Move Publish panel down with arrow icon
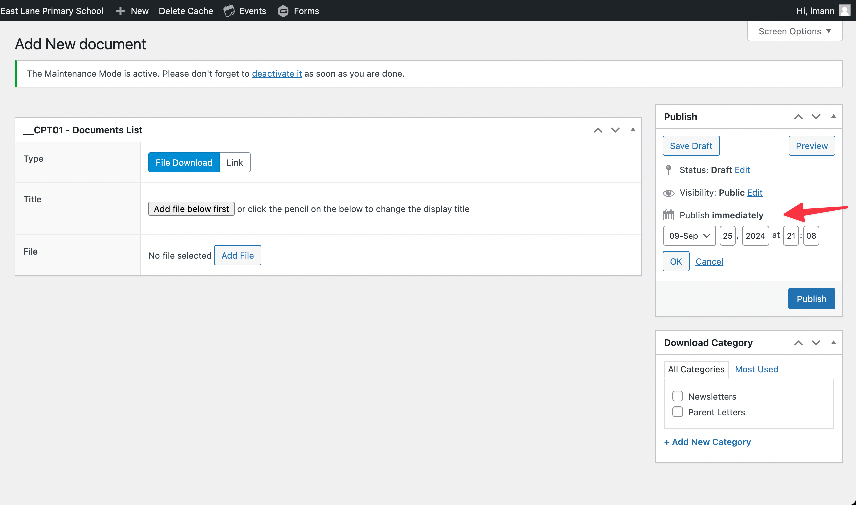This screenshot has height=505, width=856. [816, 117]
